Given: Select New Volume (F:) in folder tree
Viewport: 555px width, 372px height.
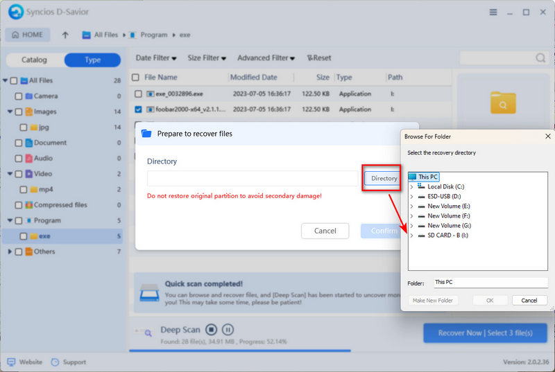Looking at the screenshot, I should (x=448, y=216).
